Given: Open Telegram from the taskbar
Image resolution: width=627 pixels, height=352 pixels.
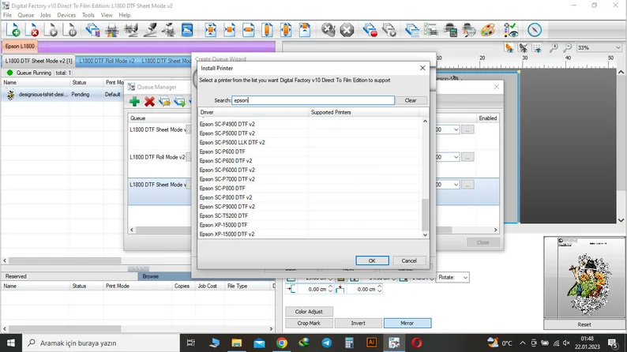Looking at the screenshot, I should click(x=327, y=343).
